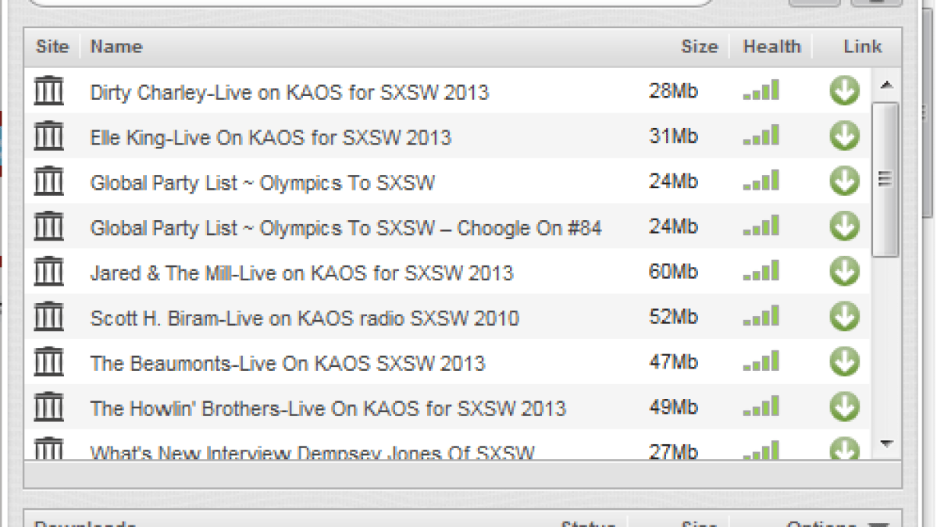This screenshot has height=527, width=937.
Task: Click green download arrow for Elle King row
Action: coord(844,137)
